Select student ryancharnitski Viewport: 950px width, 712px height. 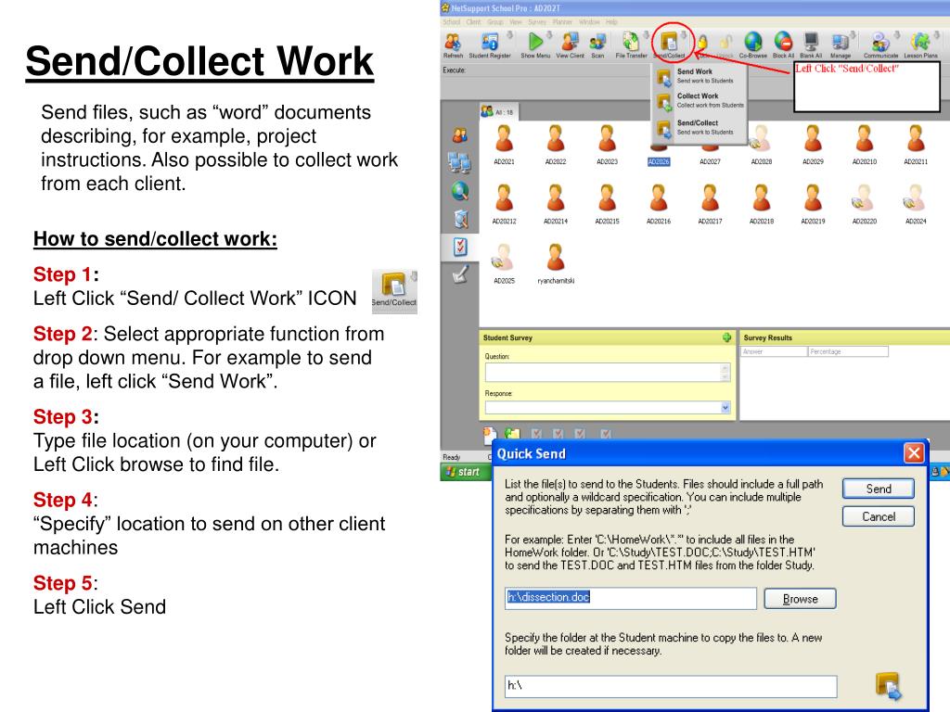(x=556, y=263)
